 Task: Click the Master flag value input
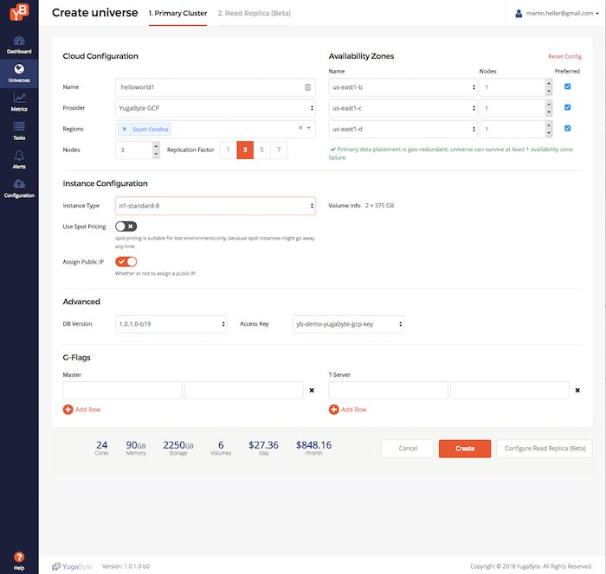pos(244,390)
